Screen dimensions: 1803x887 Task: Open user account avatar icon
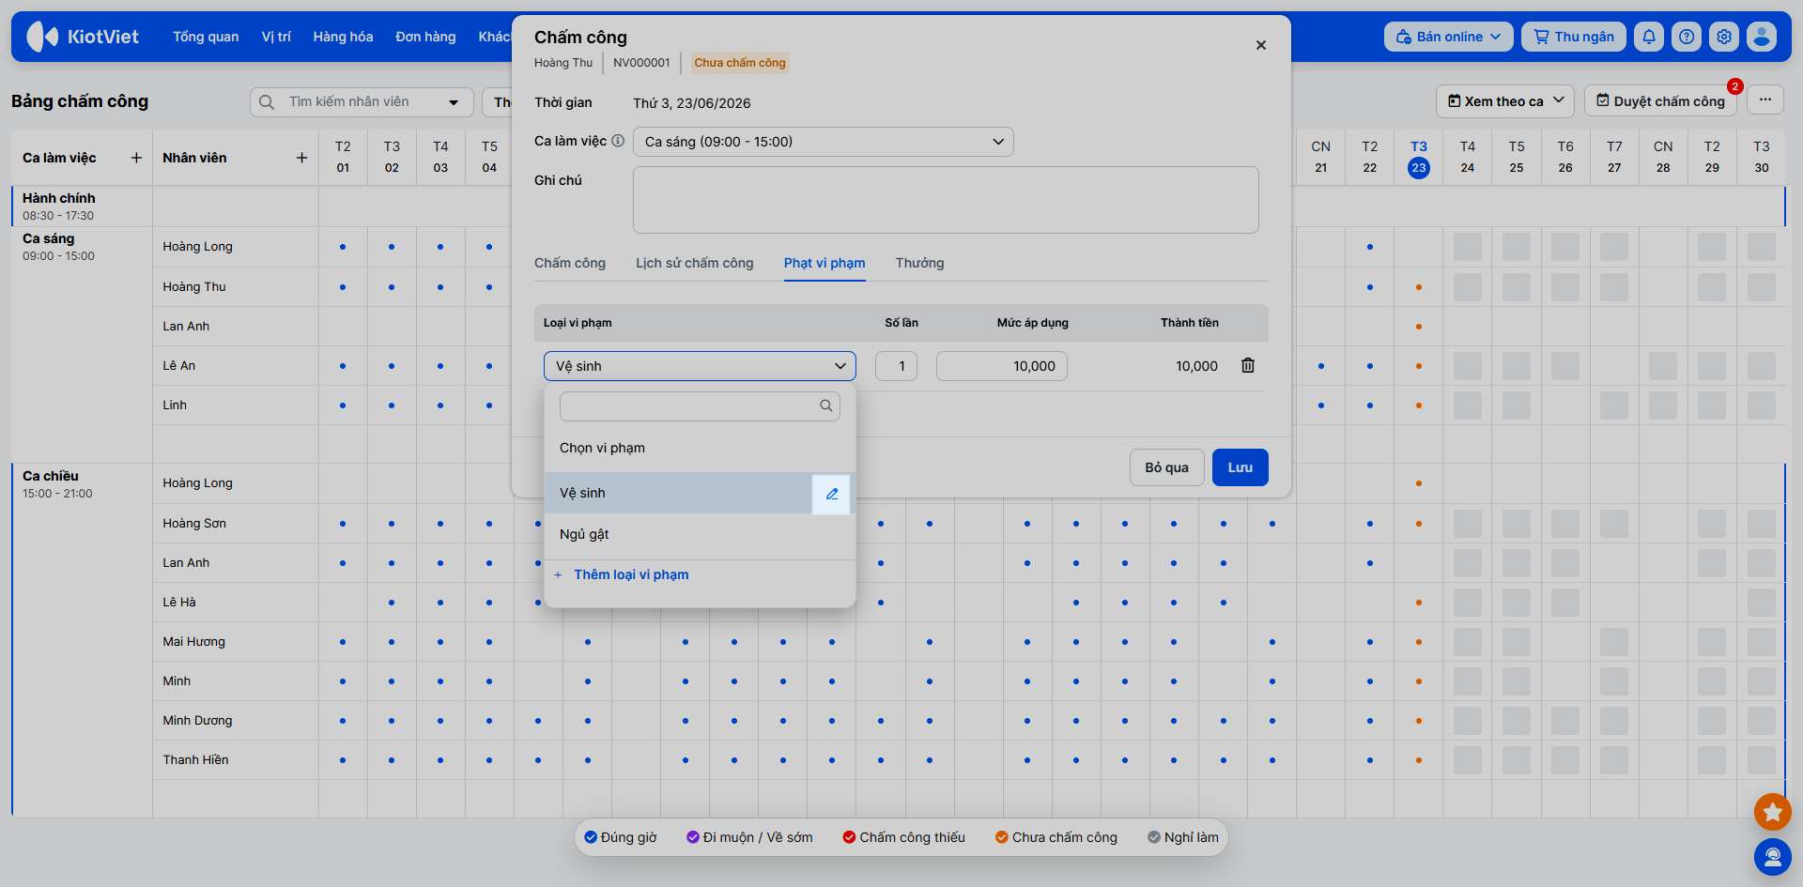pyautogui.click(x=1762, y=37)
